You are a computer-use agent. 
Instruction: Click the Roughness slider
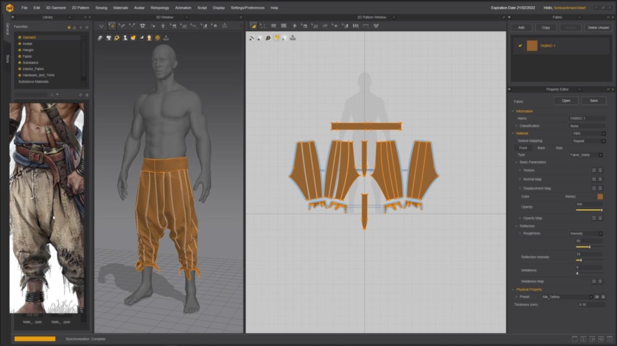(589, 247)
